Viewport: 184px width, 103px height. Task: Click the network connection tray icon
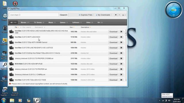(x=163, y=100)
